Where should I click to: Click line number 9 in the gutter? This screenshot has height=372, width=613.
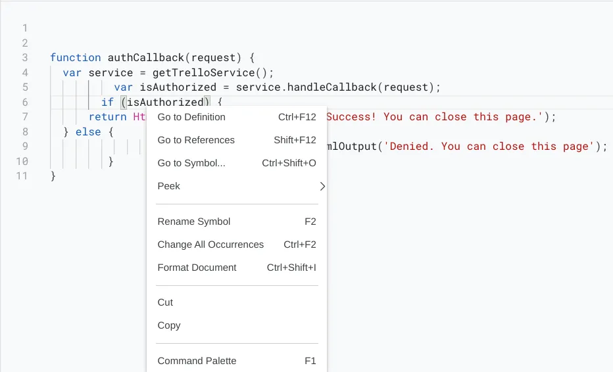coord(25,147)
